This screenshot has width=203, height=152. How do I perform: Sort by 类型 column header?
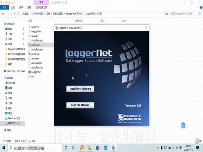click(x=102, y=21)
